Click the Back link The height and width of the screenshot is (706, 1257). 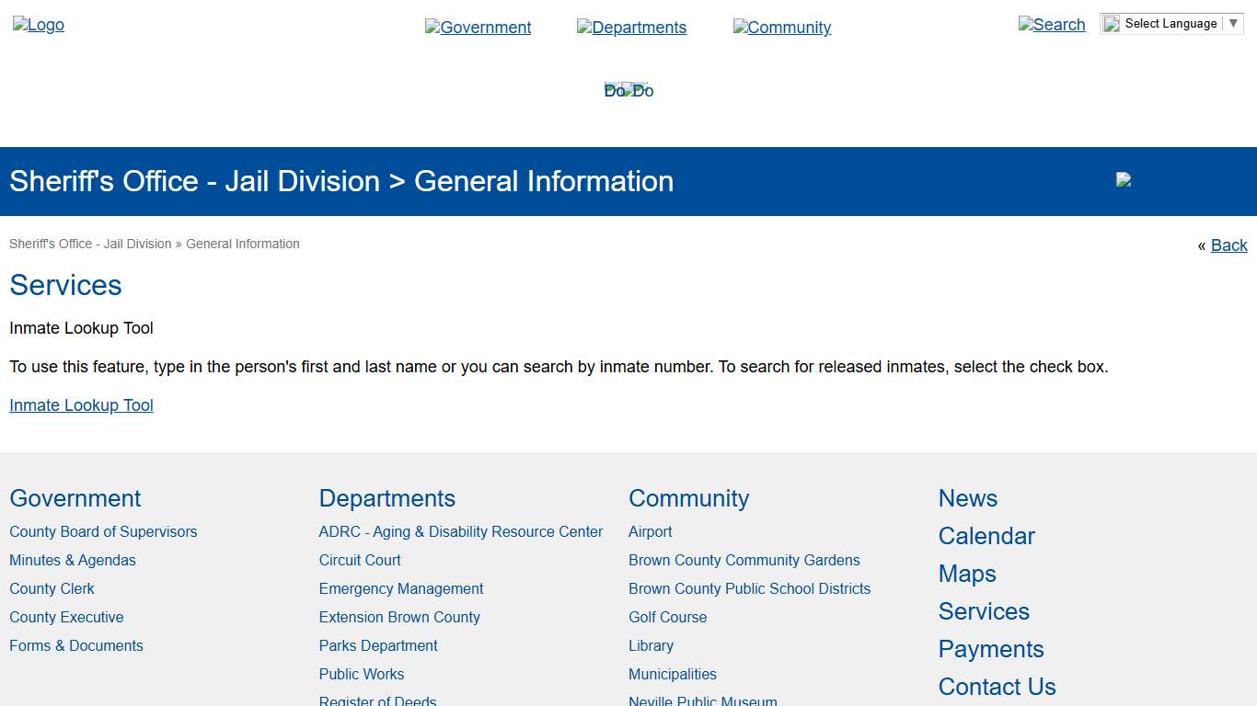point(1229,245)
